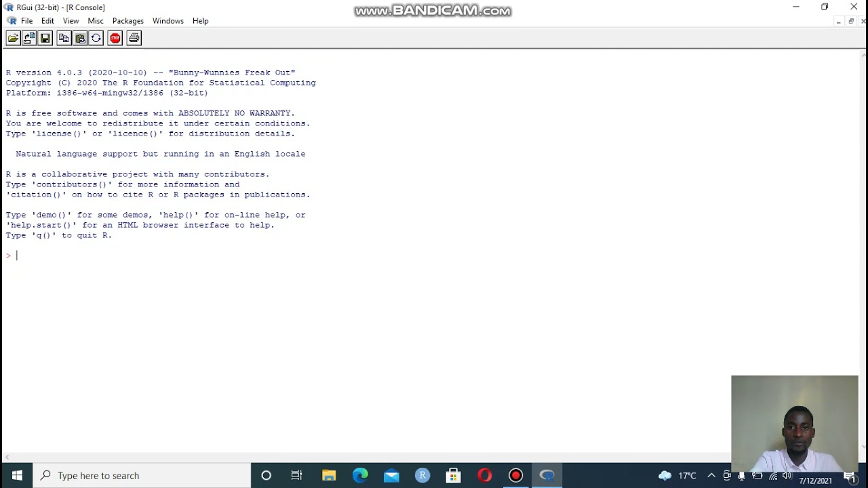The height and width of the screenshot is (488, 868).
Task: Click 'R is a collaborative project' line
Action: pyautogui.click(x=138, y=174)
